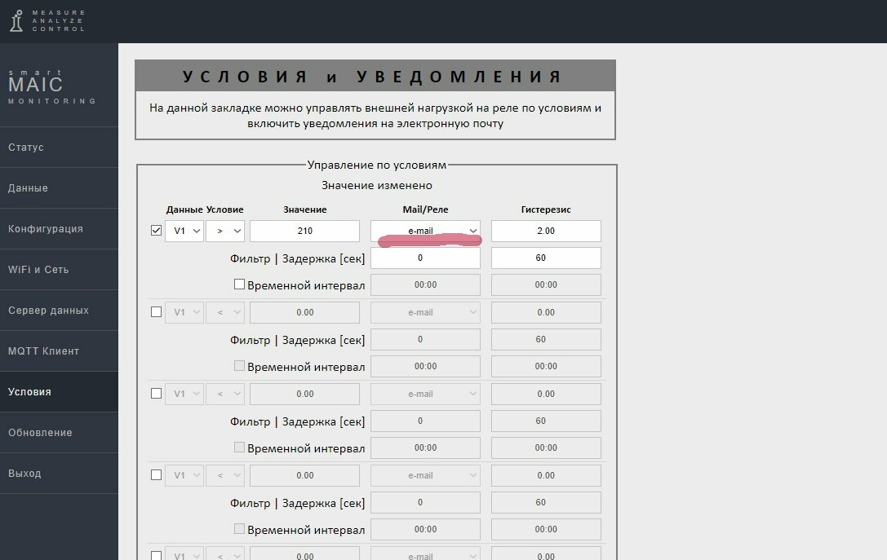
Task: Enable the fourth condition row checkbox
Action: click(156, 474)
